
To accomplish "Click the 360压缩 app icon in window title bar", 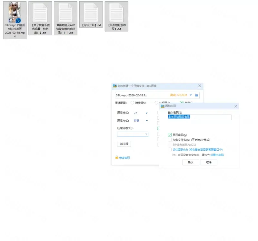I will tap(115, 86).
